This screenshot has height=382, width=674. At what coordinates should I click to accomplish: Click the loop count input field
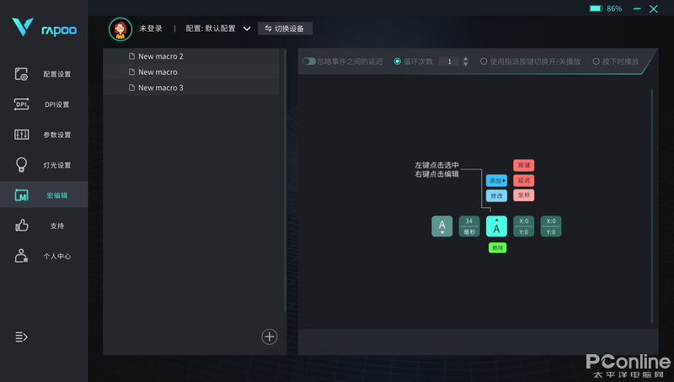click(450, 61)
